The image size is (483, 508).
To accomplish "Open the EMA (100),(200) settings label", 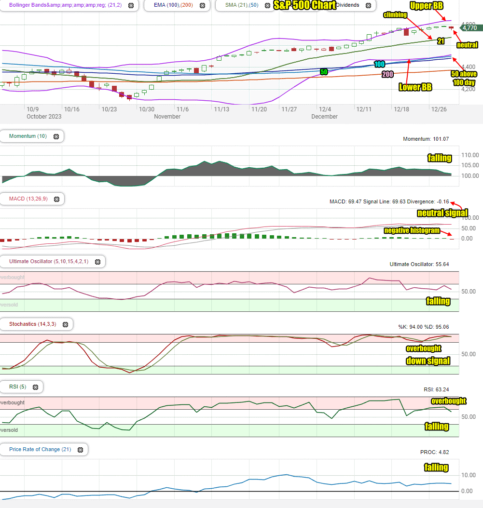I will (x=173, y=5).
